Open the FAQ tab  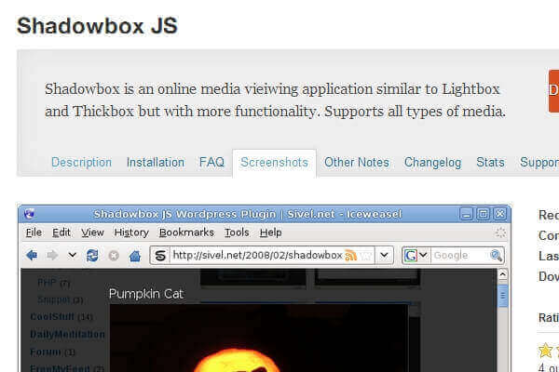coord(211,162)
